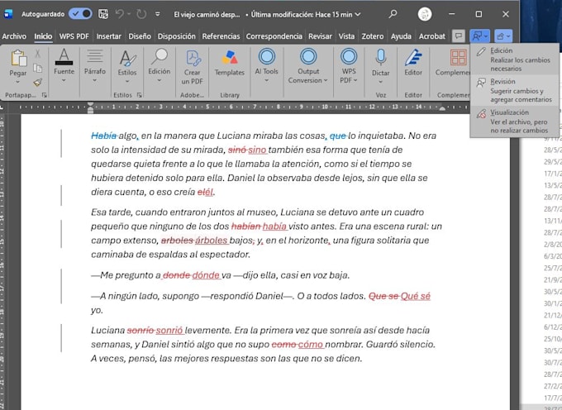Open the Acrobat tab
Screen dimensions: 562x410
[432, 36]
